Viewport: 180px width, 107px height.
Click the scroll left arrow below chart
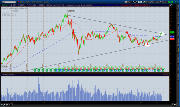pos(12,104)
